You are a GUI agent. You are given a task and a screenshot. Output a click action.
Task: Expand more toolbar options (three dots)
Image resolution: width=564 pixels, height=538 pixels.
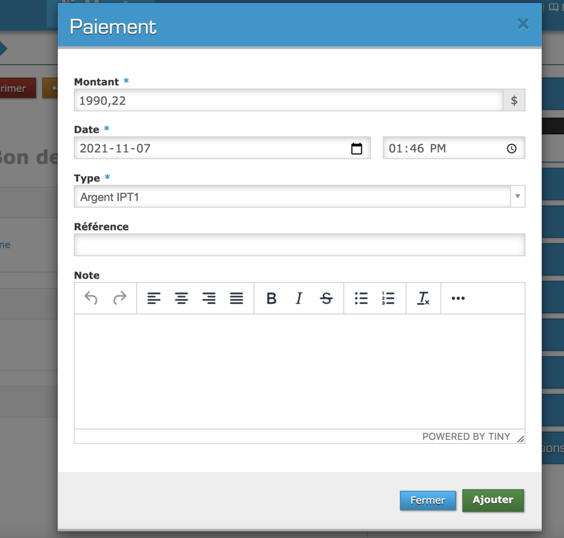(x=458, y=298)
